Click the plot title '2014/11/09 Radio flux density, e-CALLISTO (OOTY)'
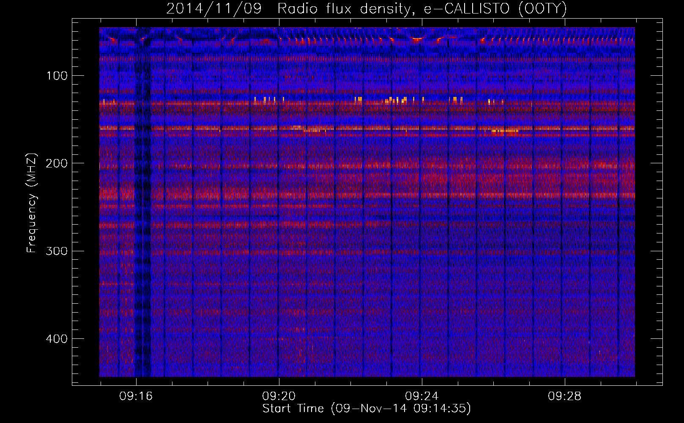 click(x=367, y=9)
